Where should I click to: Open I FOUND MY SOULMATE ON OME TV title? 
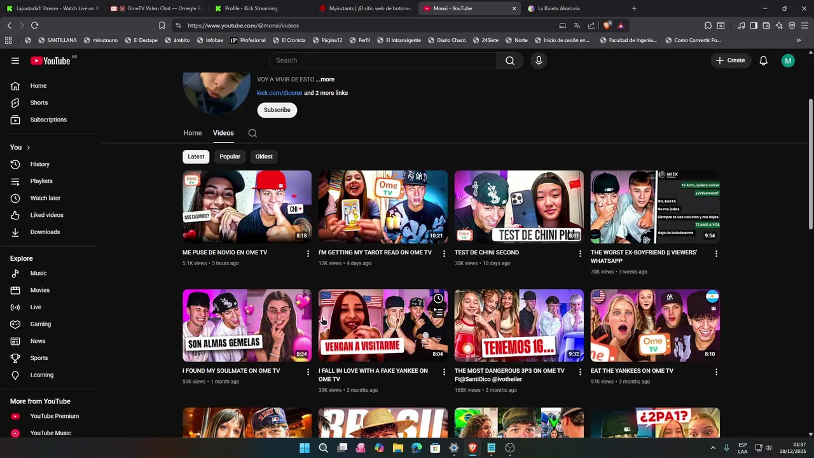point(231,371)
